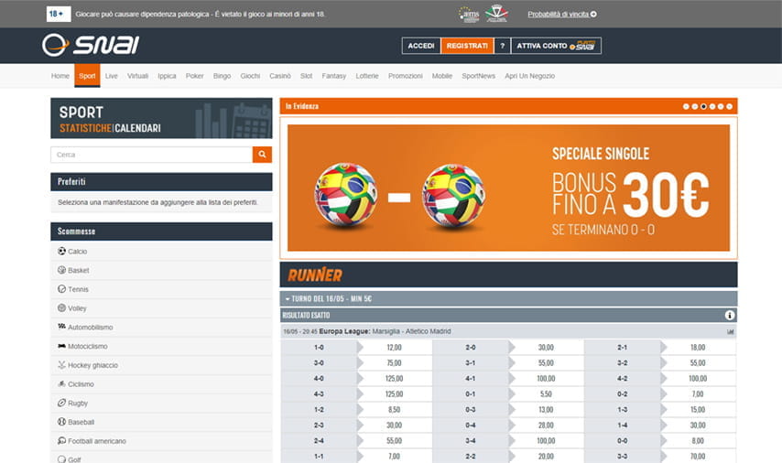Select the 1-1 odds 7,00
The height and width of the screenshot is (463, 782).
(394, 457)
